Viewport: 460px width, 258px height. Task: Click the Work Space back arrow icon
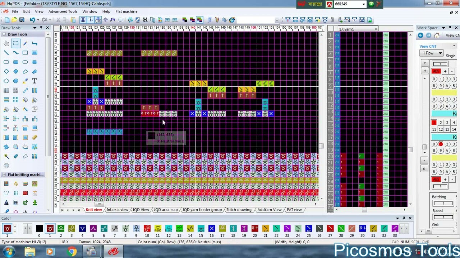point(420,35)
